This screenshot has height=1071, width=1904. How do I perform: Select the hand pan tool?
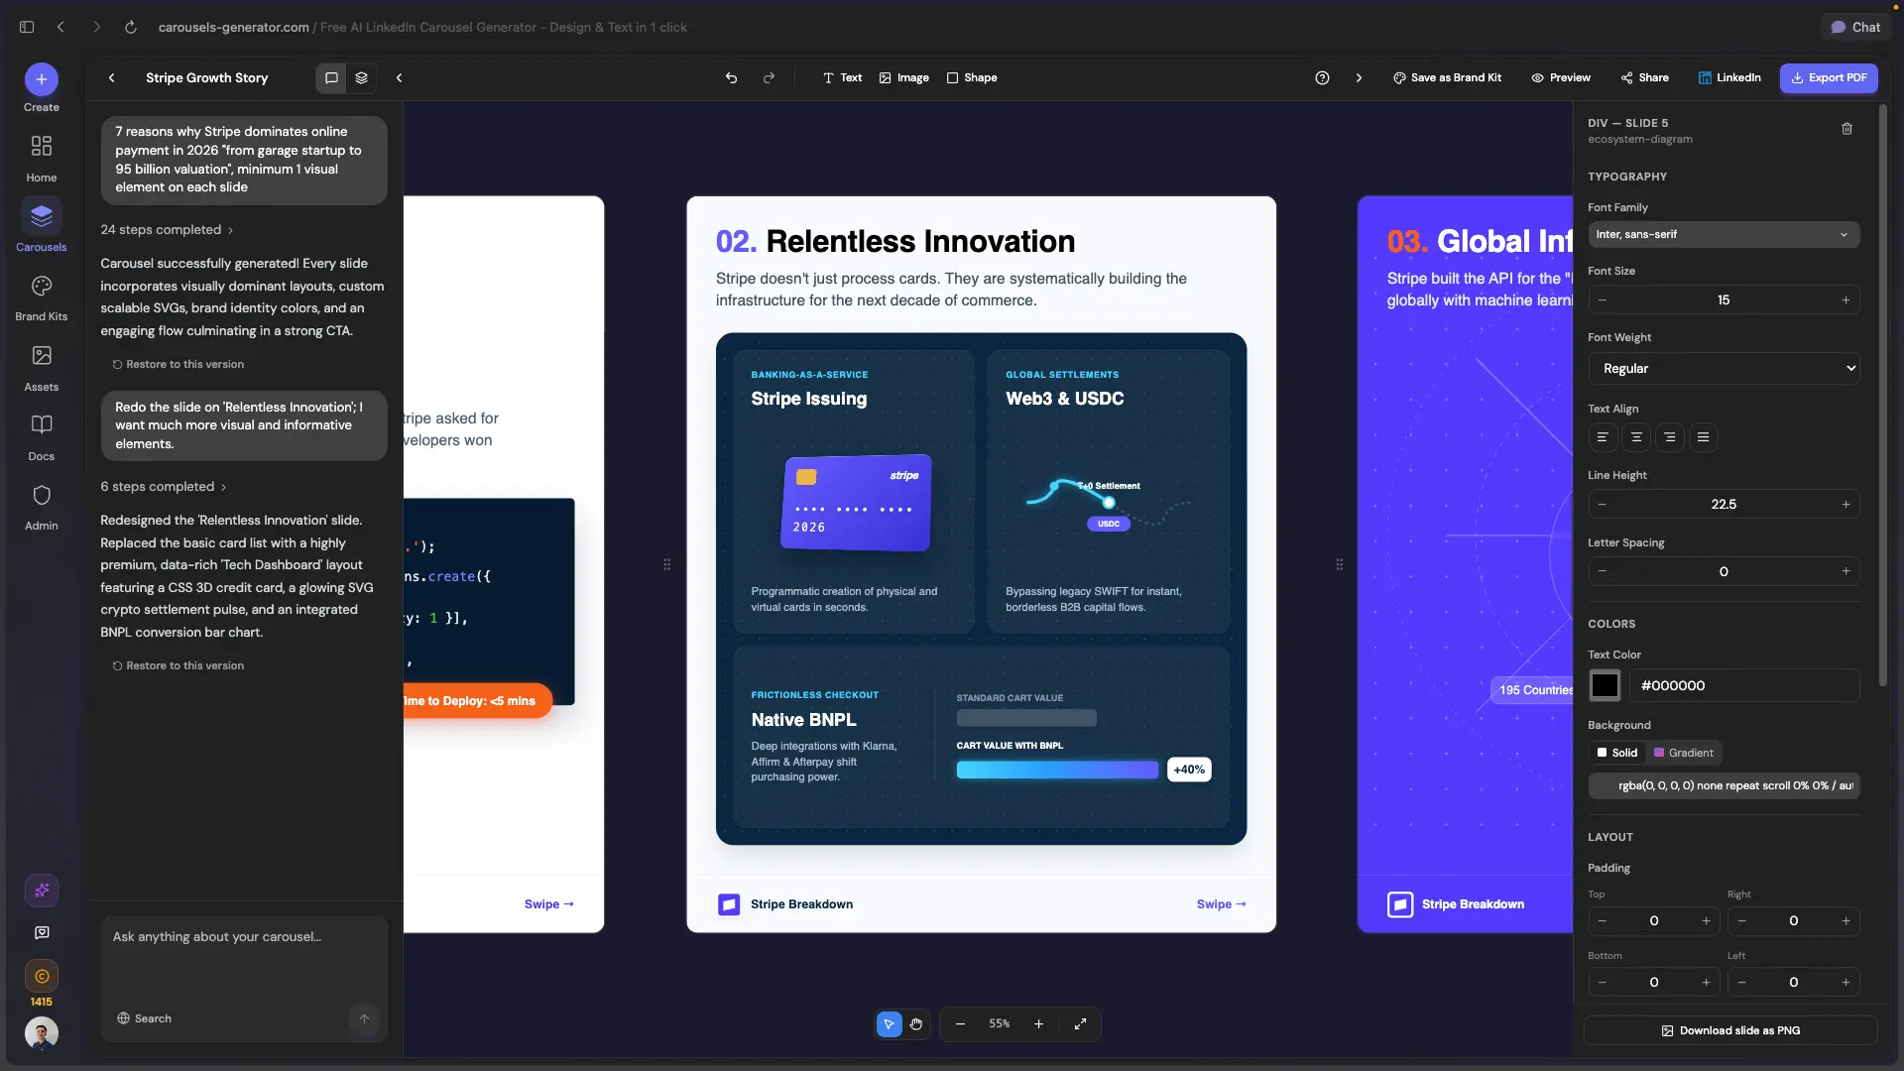point(916,1024)
